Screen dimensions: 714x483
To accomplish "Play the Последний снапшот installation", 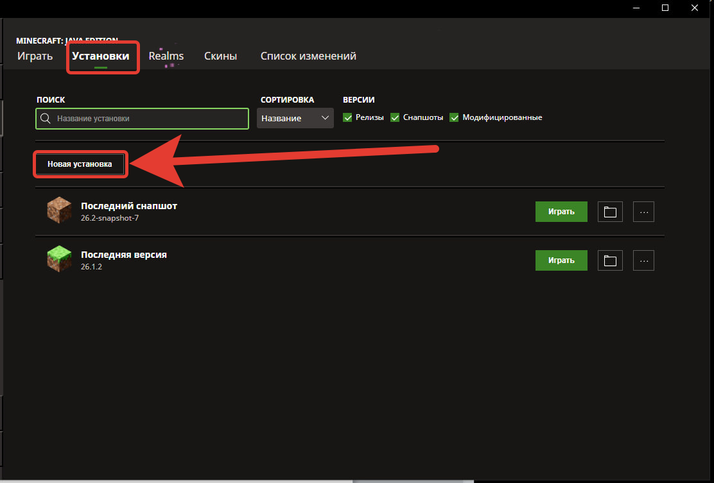I will coord(561,212).
